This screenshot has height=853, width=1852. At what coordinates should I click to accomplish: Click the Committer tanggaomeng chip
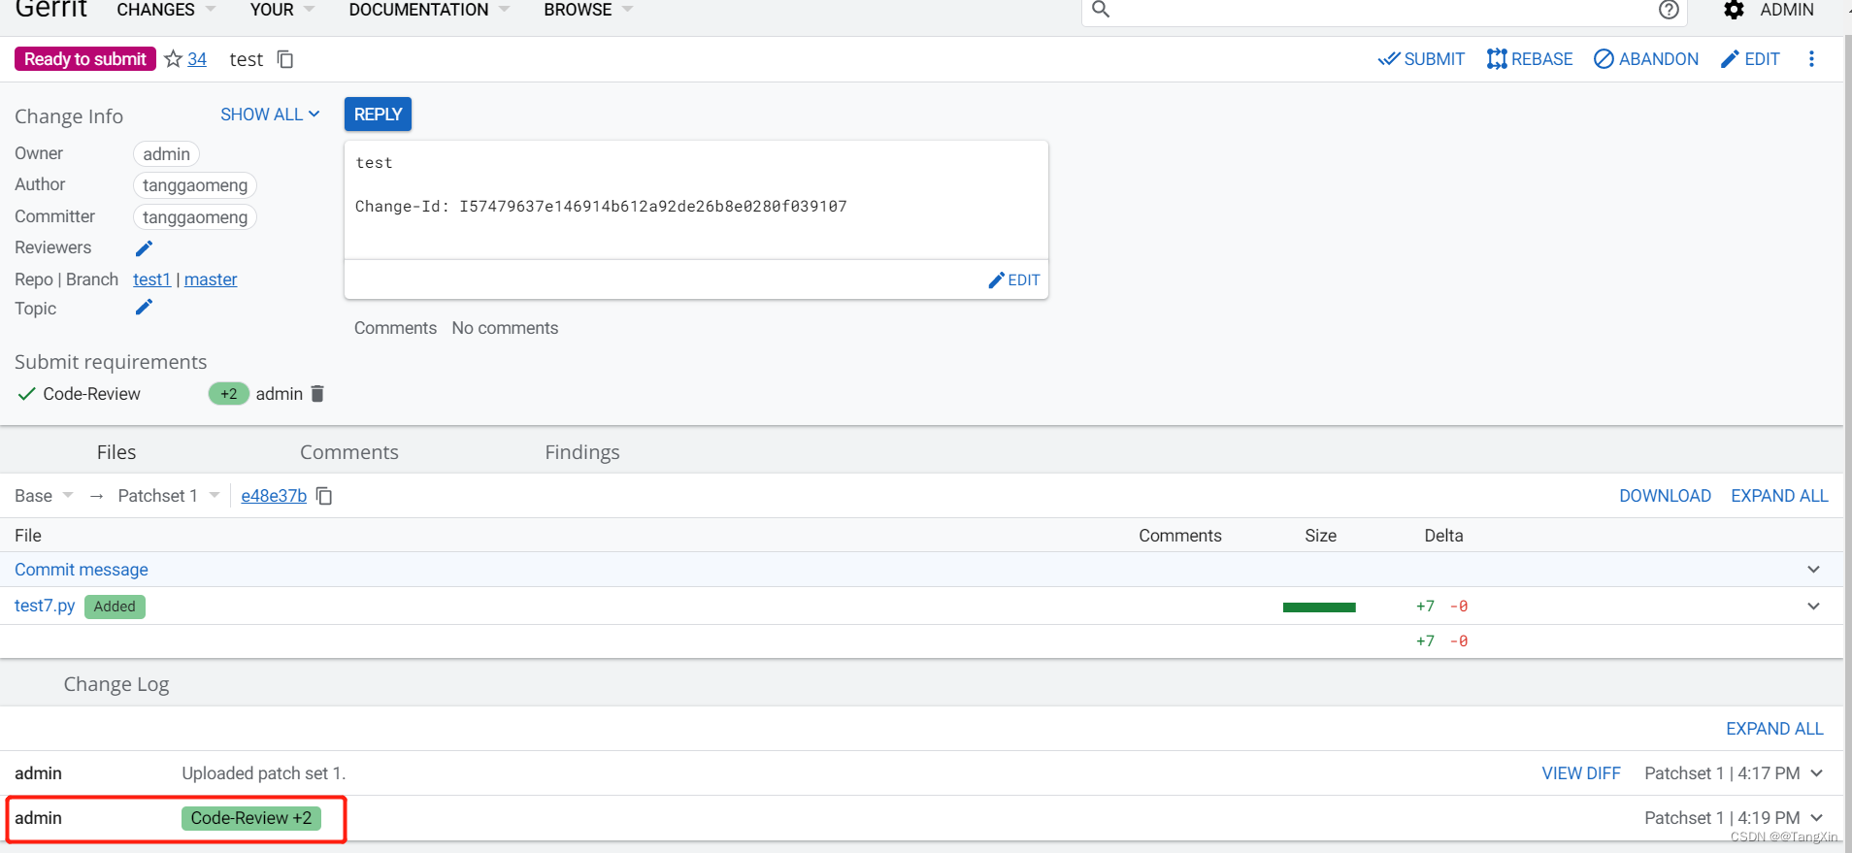coord(195,217)
